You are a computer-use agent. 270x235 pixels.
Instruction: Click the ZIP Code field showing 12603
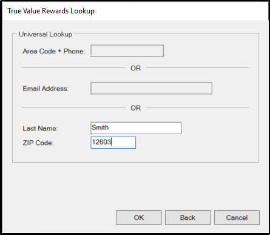[113, 143]
